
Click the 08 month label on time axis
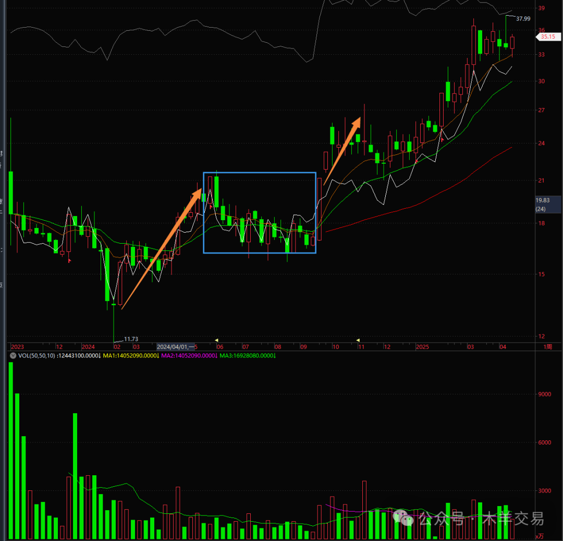tap(278, 346)
